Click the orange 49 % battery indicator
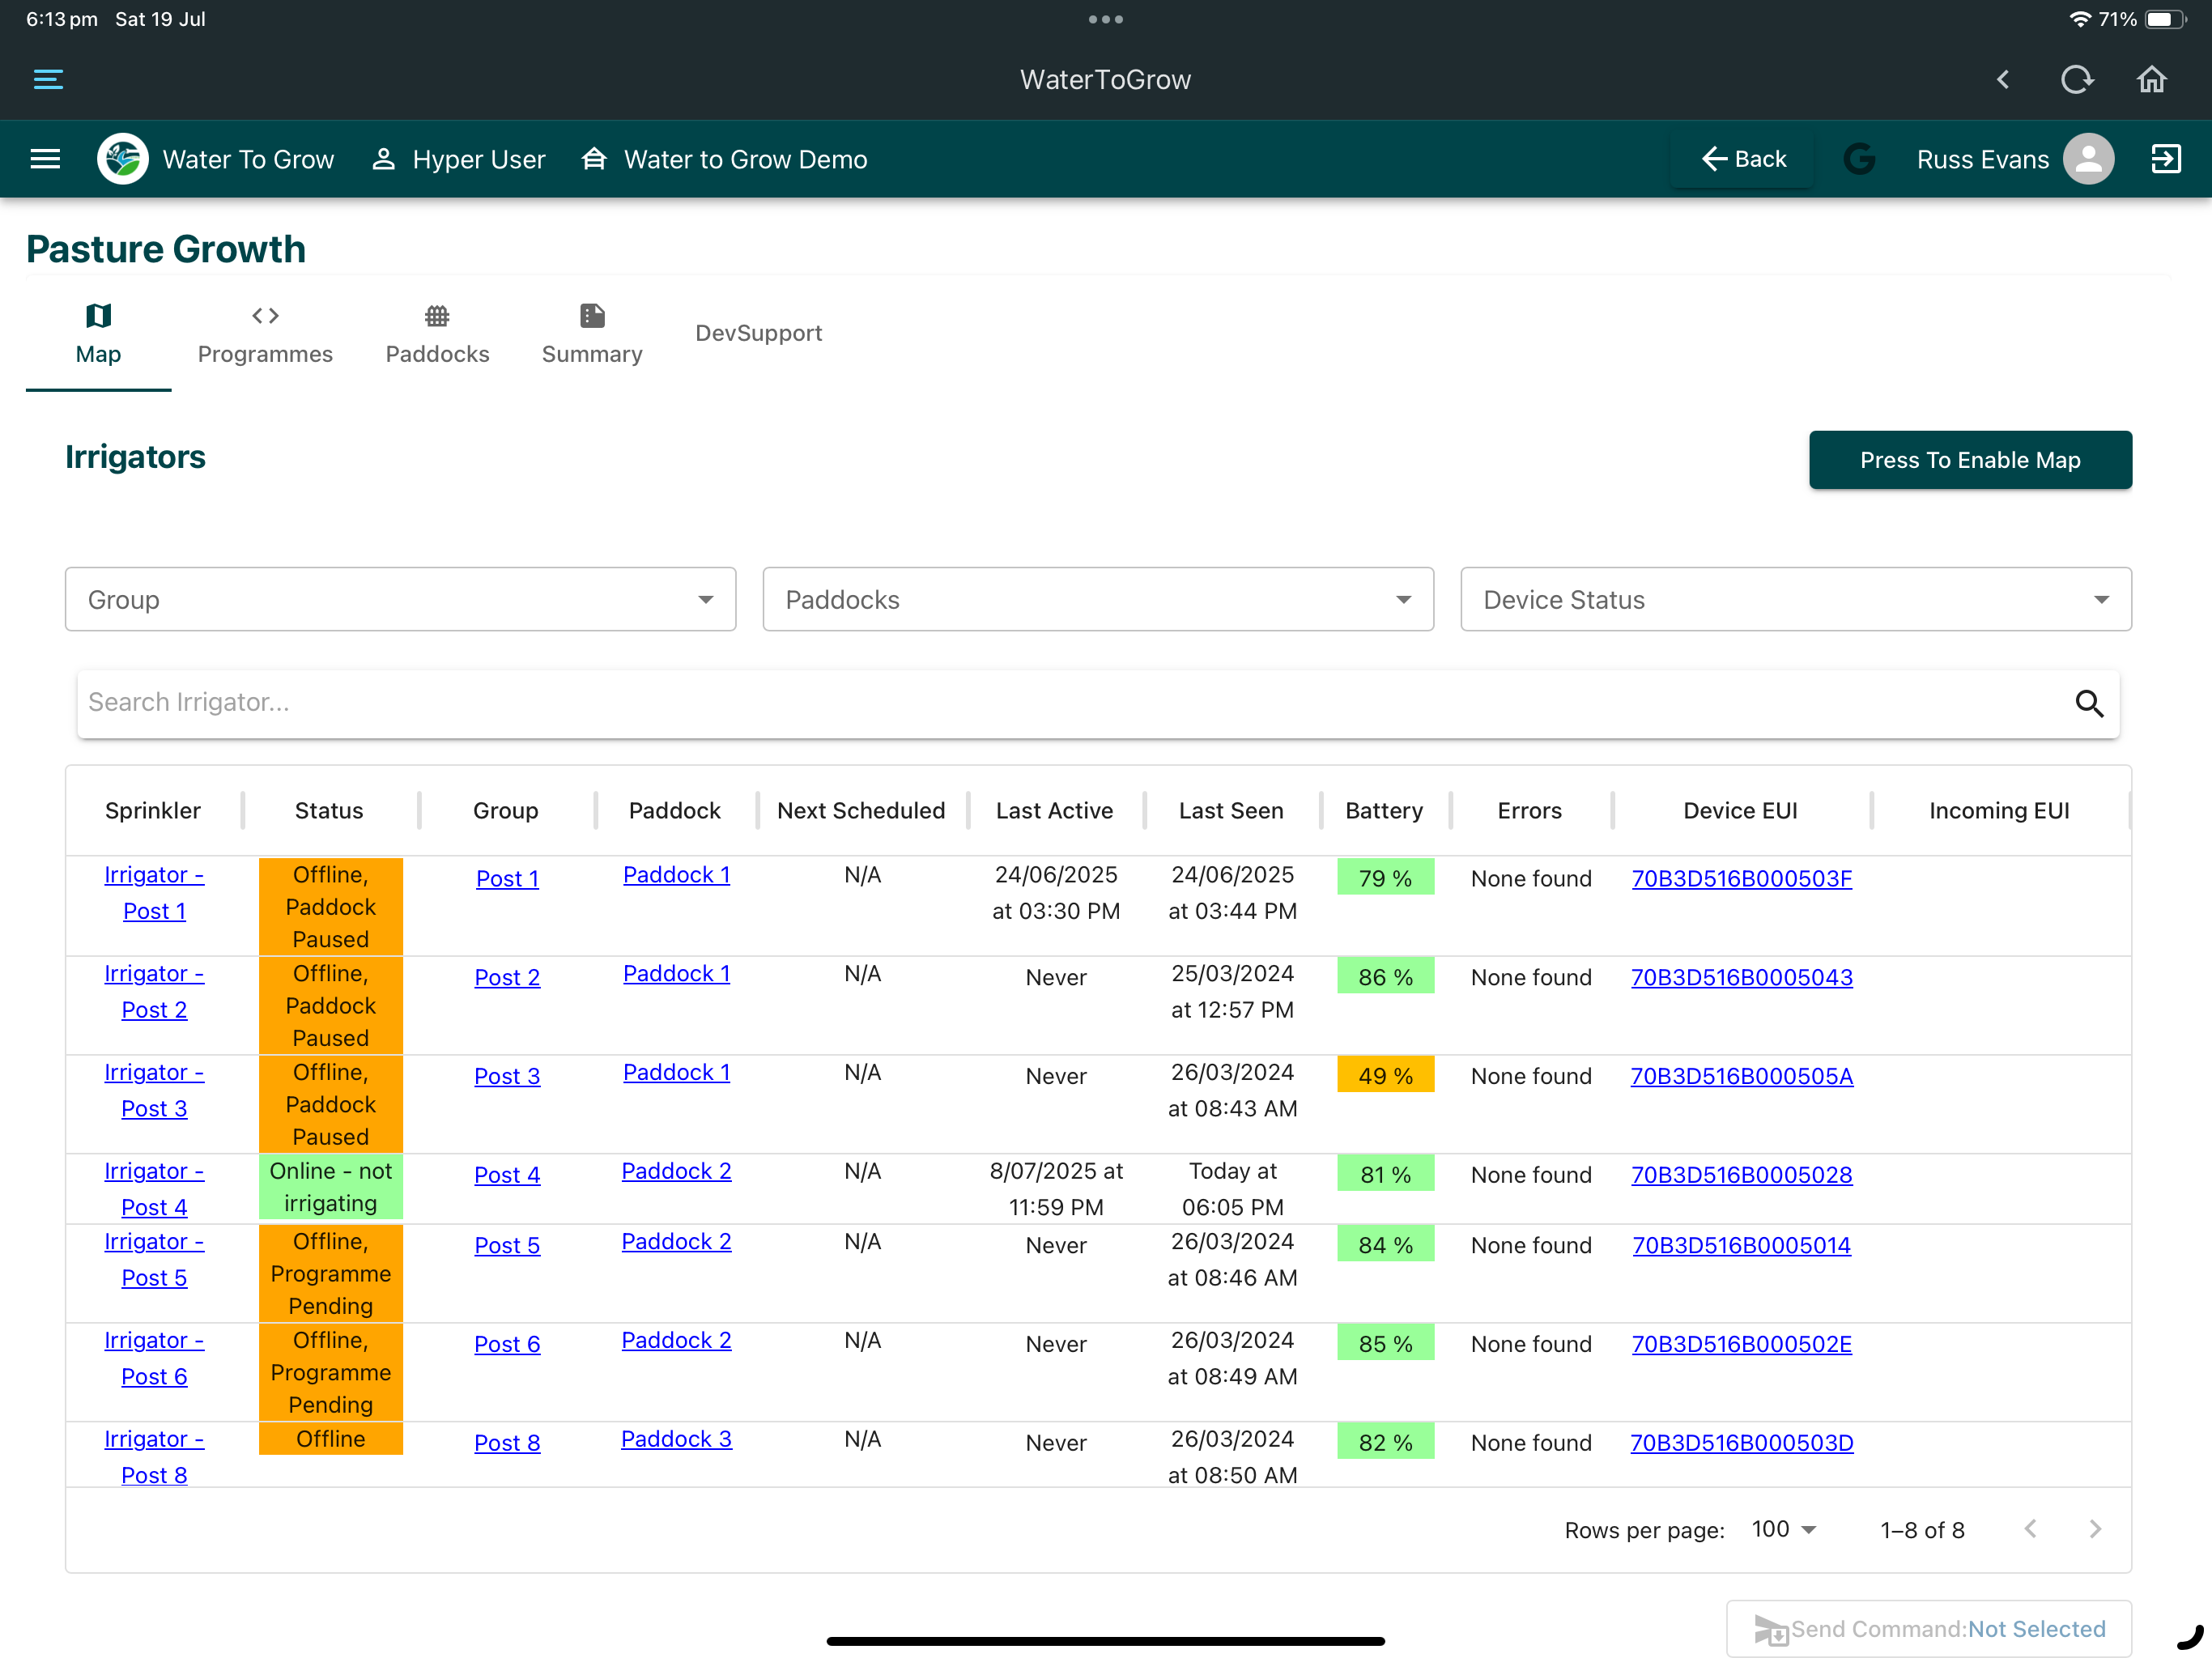 [x=1385, y=1075]
